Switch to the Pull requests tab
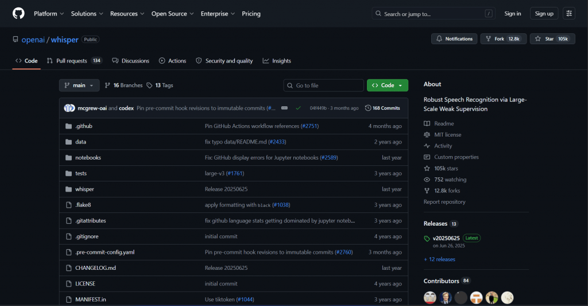Screen dimensions: 588x306 (74, 61)
